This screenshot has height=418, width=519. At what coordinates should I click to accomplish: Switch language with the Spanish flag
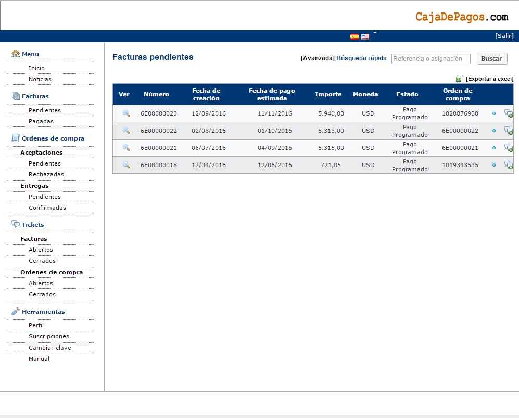pyautogui.click(x=354, y=36)
